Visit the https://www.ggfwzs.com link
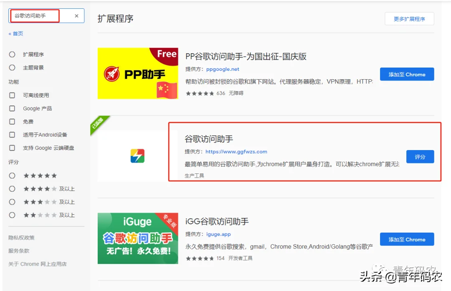 coord(236,152)
